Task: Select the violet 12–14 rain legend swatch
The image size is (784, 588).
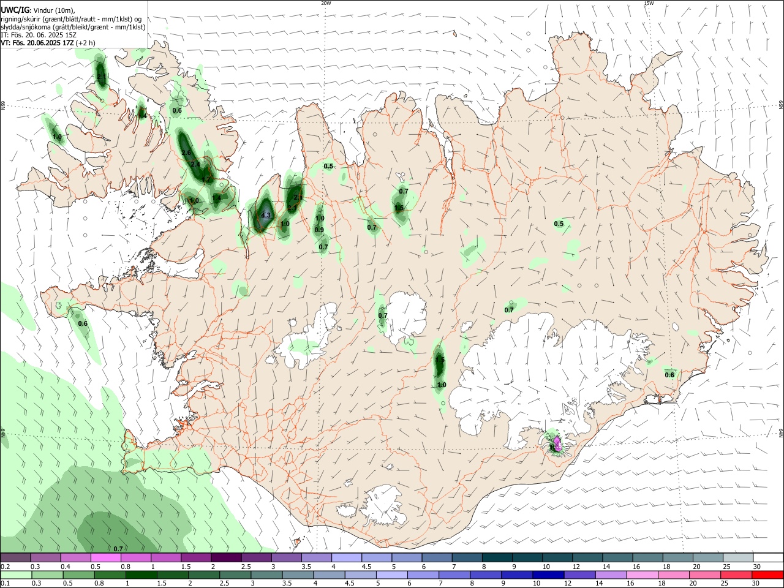Action: [579, 575]
